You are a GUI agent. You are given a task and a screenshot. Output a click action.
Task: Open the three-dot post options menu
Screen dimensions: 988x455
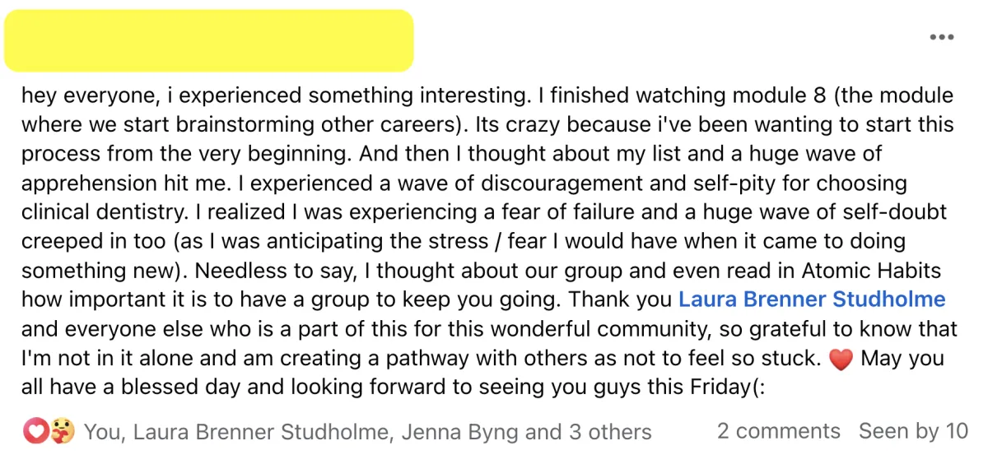941,37
